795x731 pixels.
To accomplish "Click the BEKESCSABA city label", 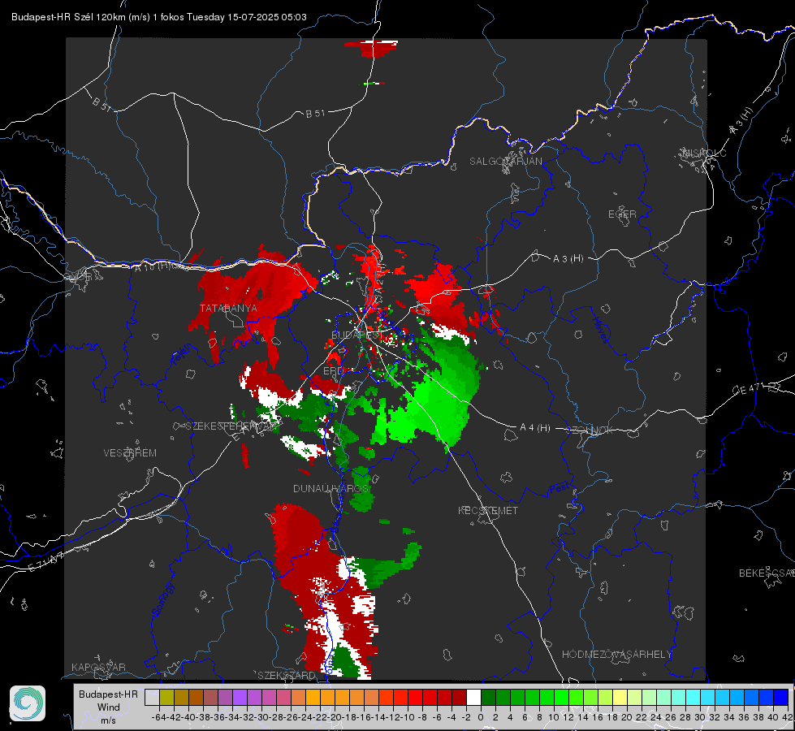I will [x=767, y=573].
